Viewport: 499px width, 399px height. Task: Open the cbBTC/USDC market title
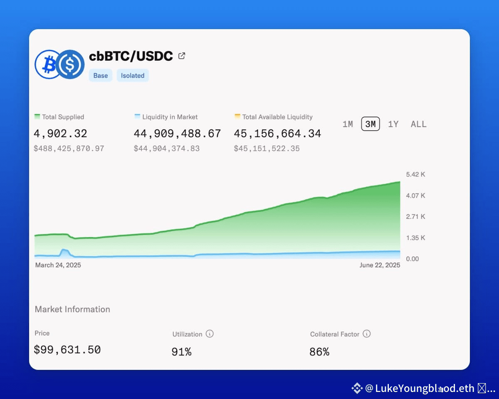[131, 56]
